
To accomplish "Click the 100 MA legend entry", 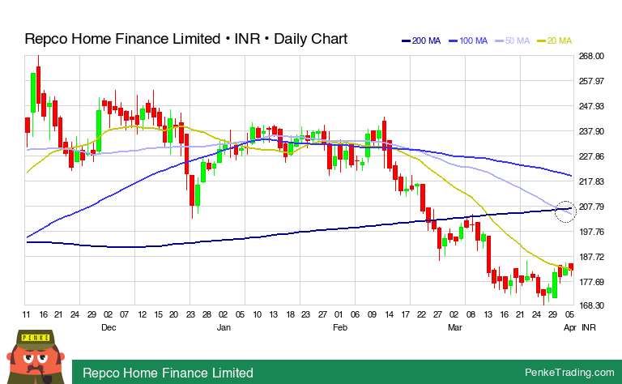I will [468, 41].
